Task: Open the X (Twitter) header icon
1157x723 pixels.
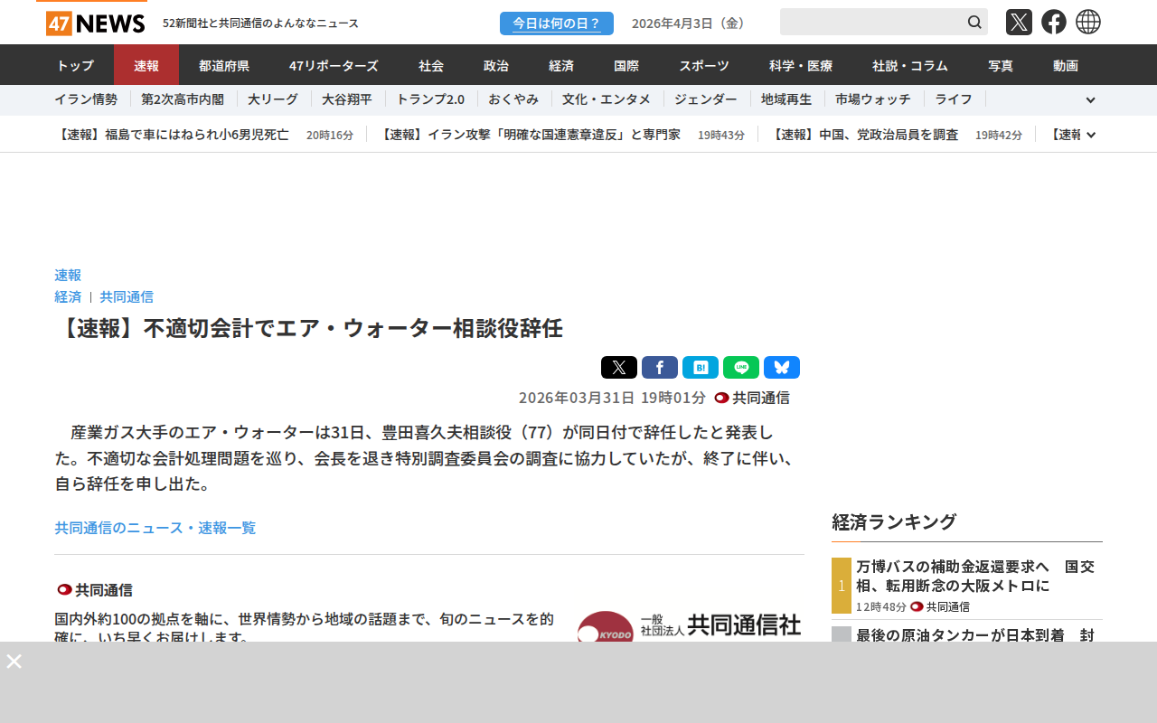Action: [x=1019, y=22]
